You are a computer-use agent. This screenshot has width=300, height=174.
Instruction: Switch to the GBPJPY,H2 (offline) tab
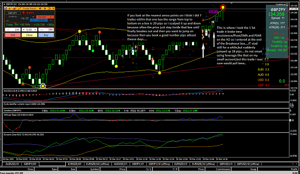(x=159, y=164)
